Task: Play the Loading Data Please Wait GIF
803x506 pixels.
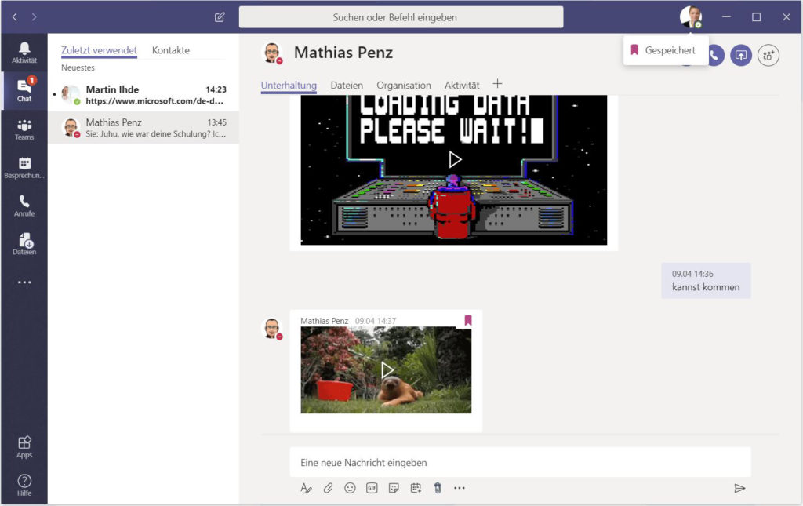Action: [454, 160]
